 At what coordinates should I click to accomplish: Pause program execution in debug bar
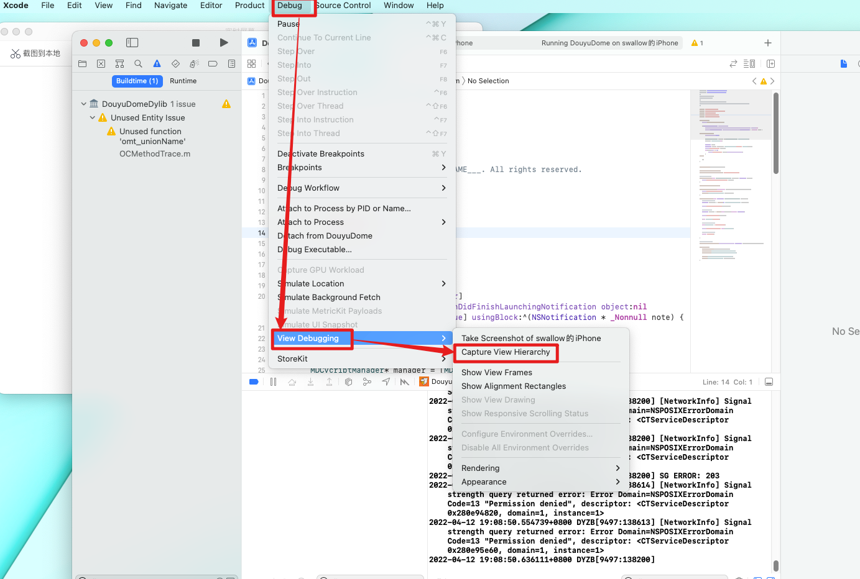273,382
